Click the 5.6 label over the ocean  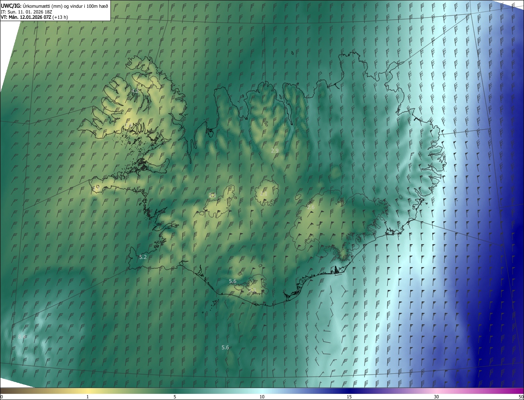tap(225, 347)
